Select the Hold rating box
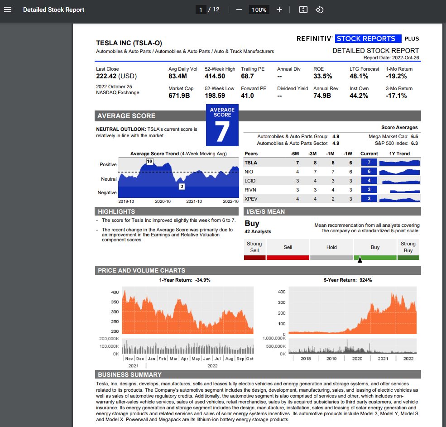Image resolution: width=446 pixels, height=427 pixels. pyautogui.click(x=331, y=247)
